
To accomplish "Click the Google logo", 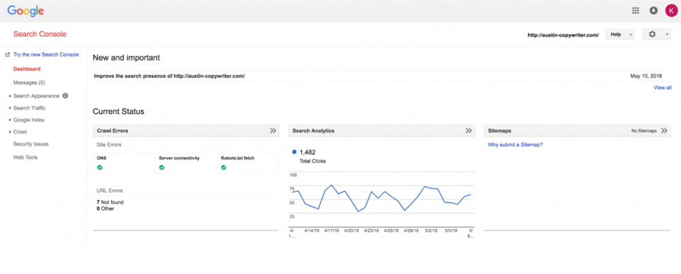I will click(26, 11).
